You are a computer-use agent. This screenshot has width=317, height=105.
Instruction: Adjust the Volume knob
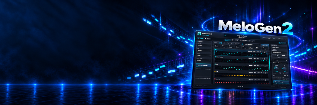276,69
